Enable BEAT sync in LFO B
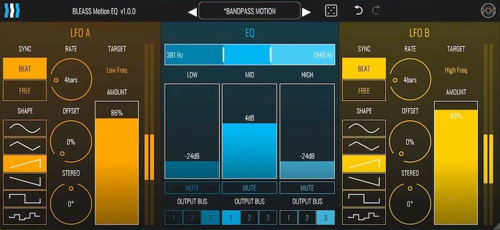The width and height of the screenshot is (500, 230). coord(364,69)
